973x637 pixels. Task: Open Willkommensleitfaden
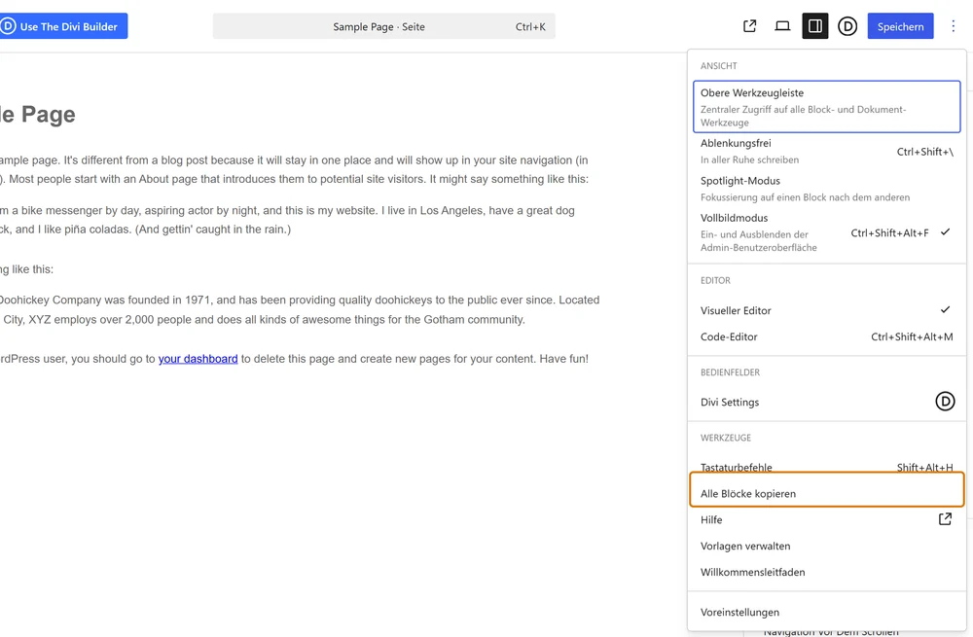point(826,572)
